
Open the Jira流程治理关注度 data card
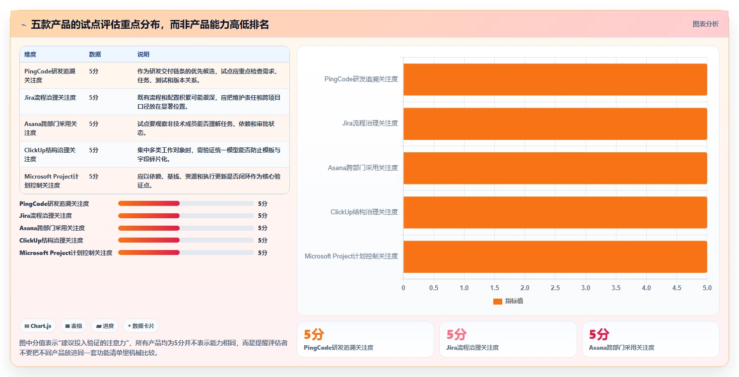(x=508, y=339)
